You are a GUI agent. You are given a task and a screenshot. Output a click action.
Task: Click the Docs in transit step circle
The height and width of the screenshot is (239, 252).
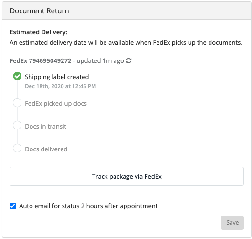click(x=17, y=125)
